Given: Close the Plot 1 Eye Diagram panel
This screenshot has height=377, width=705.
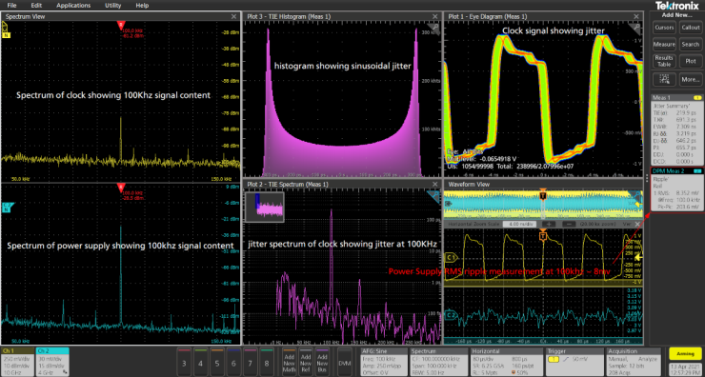Looking at the screenshot, I should pos(636,16).
